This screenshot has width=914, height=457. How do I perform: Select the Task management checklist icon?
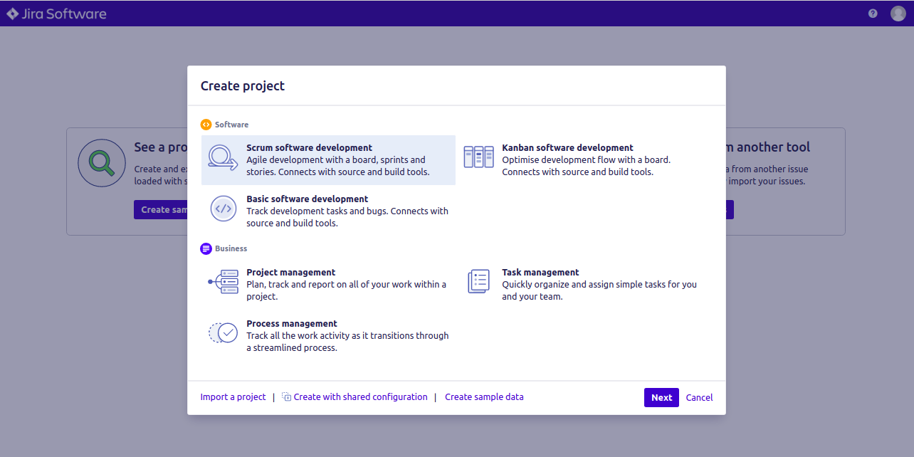478,281
